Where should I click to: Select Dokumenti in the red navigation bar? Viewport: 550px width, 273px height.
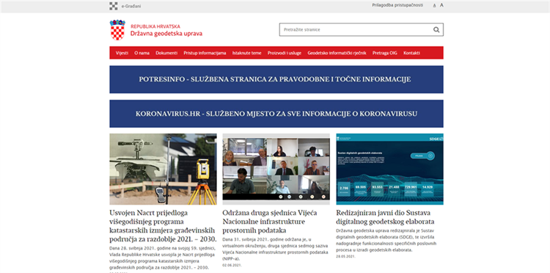pos(166,53)
